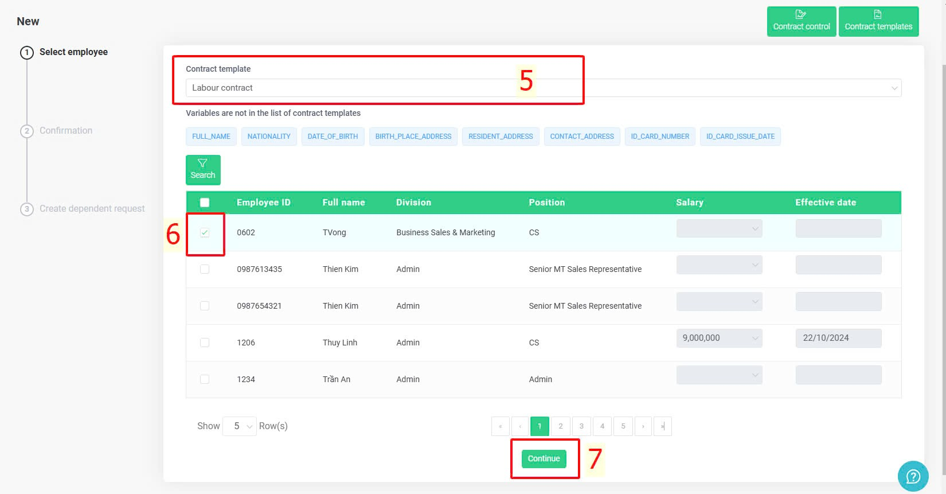Click the BIRTH_PLACE_ADDRESS variable tag
The image size is (946, 494).
(413, 137)
